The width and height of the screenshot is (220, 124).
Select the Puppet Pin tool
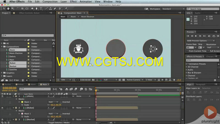pos(66,9)
